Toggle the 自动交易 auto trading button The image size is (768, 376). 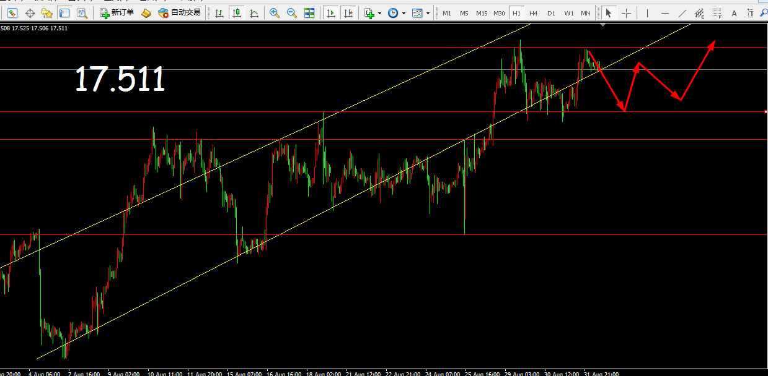(180, 13)
